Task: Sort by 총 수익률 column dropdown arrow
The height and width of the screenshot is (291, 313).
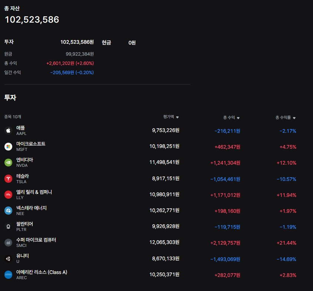Action: [x=294, y=118]
